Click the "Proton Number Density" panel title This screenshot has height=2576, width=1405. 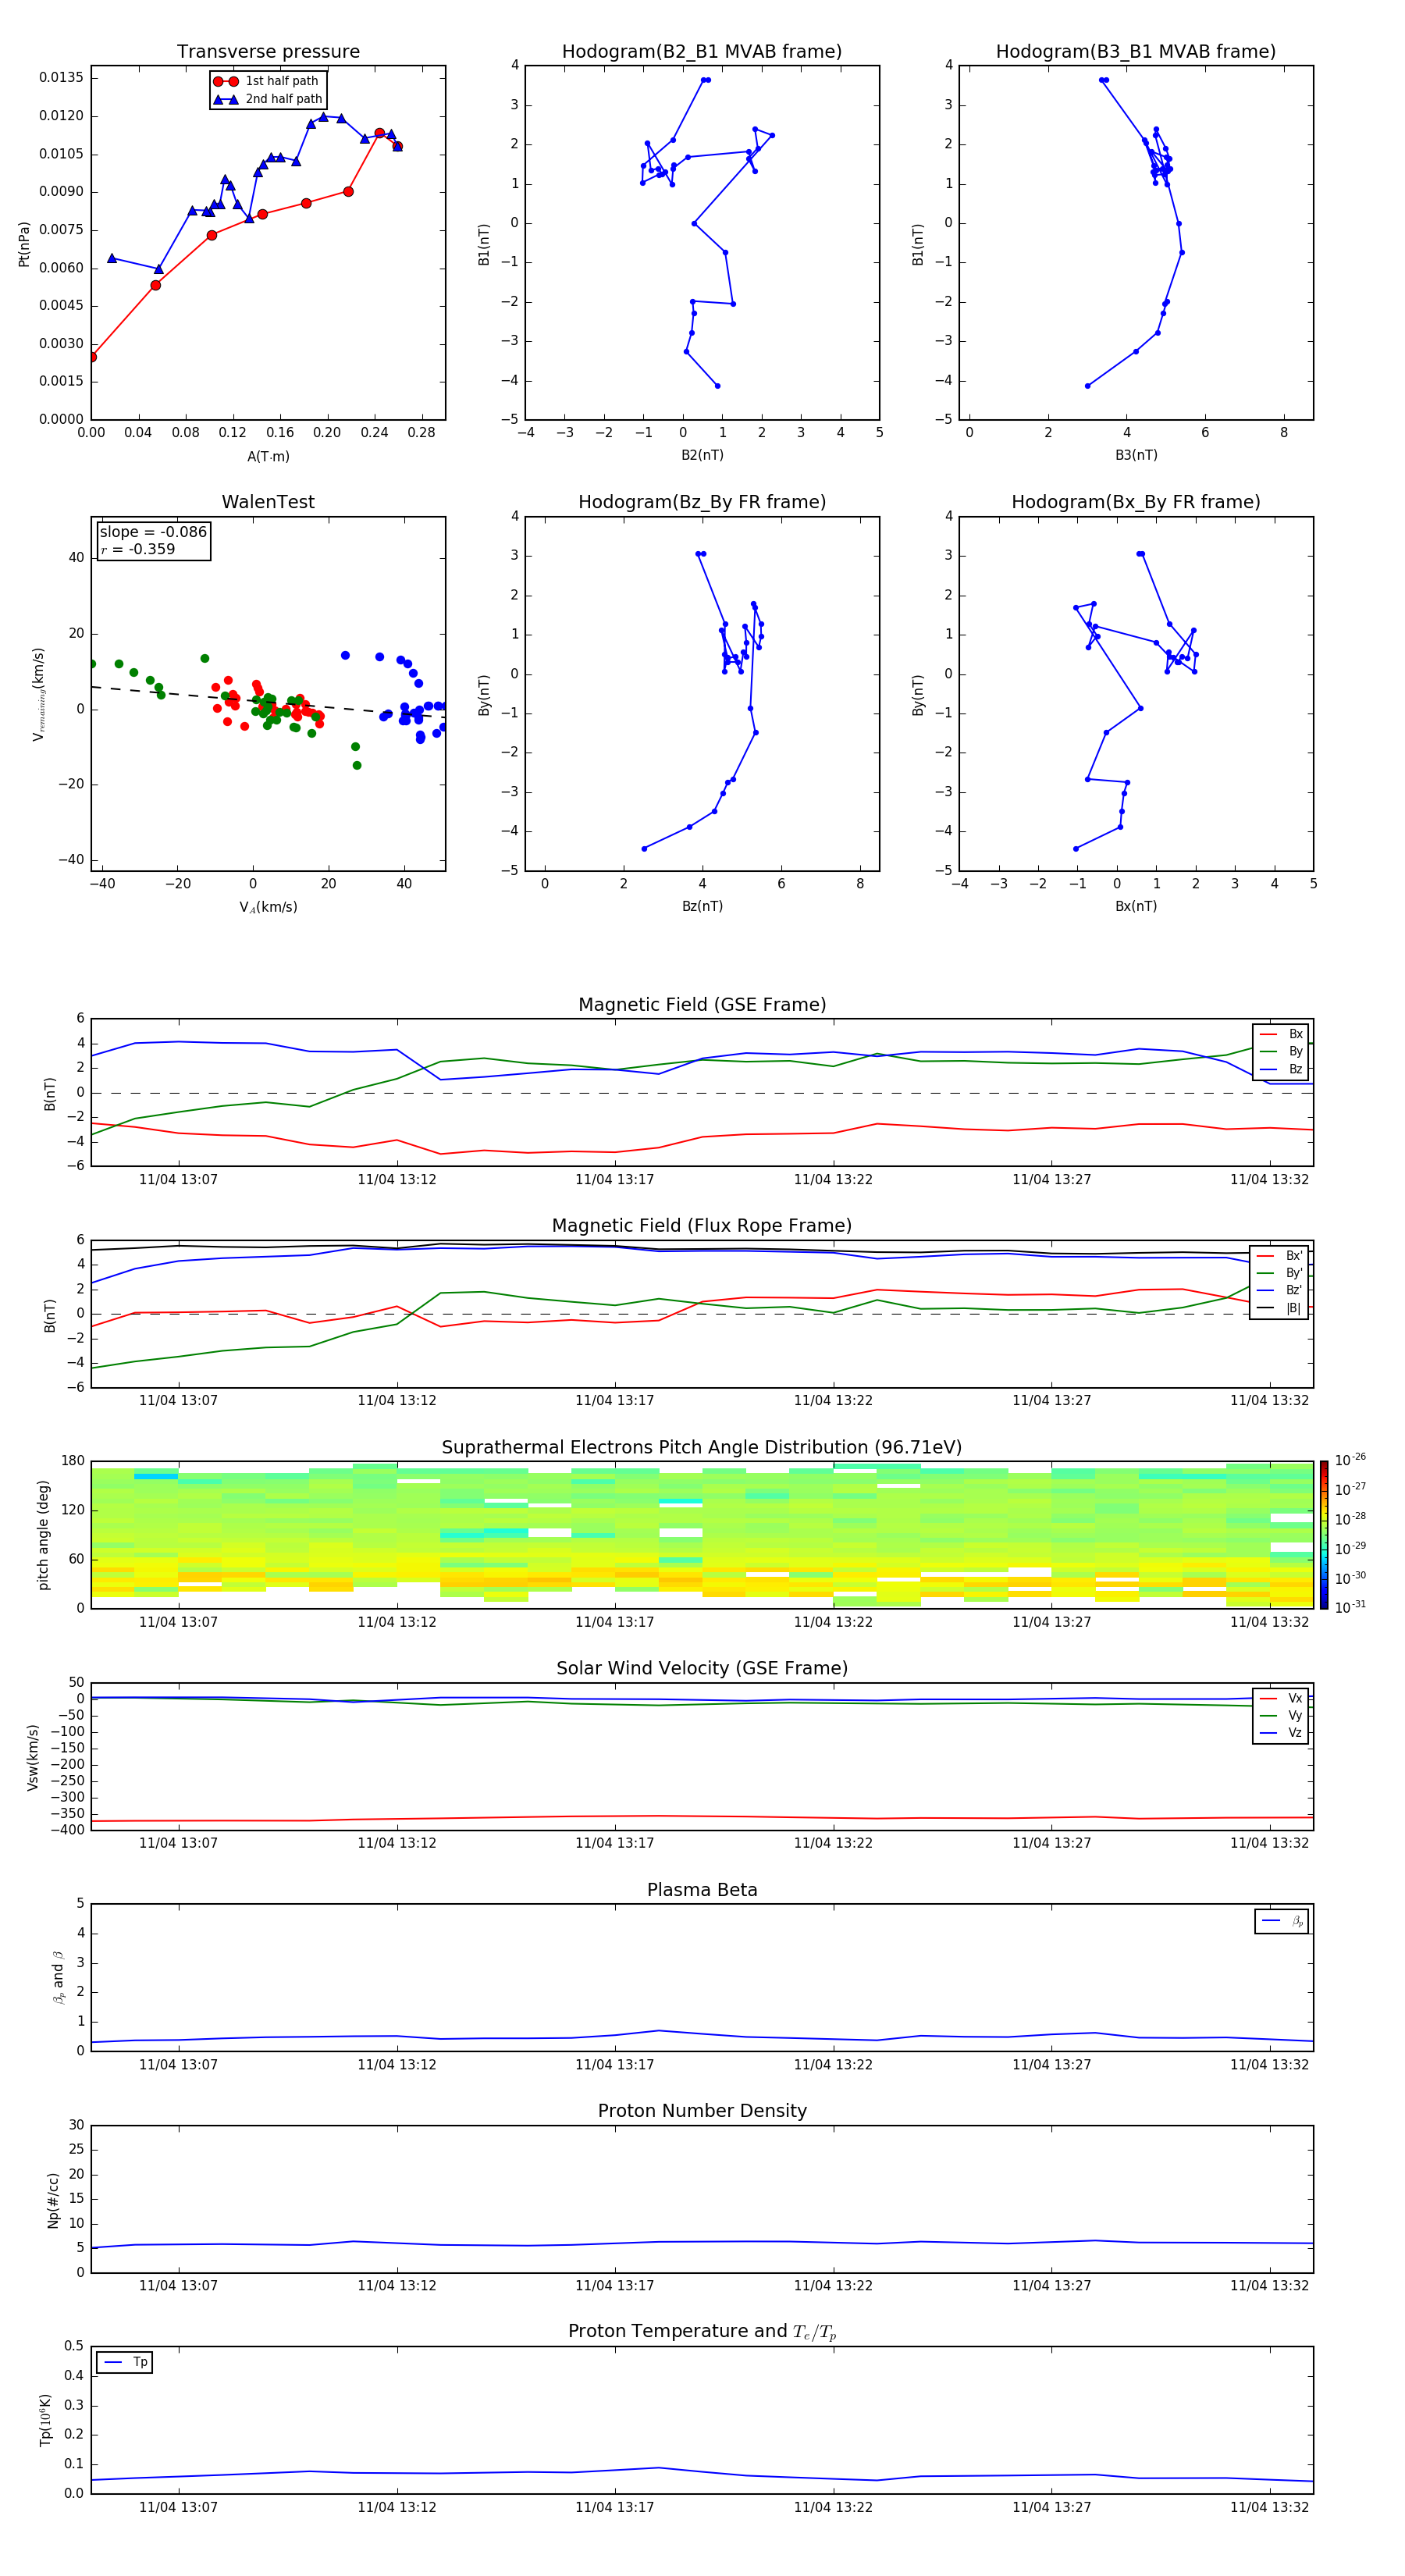click(702, 2111)
